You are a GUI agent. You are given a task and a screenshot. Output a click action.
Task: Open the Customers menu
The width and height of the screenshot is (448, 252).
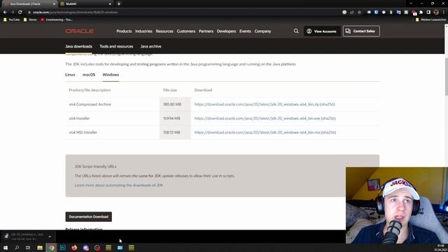click(x=186, y=31)
